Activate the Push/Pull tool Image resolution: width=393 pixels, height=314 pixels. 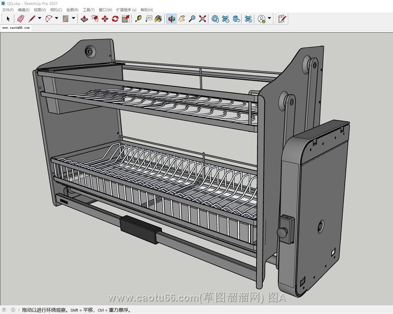click(84, 18)
